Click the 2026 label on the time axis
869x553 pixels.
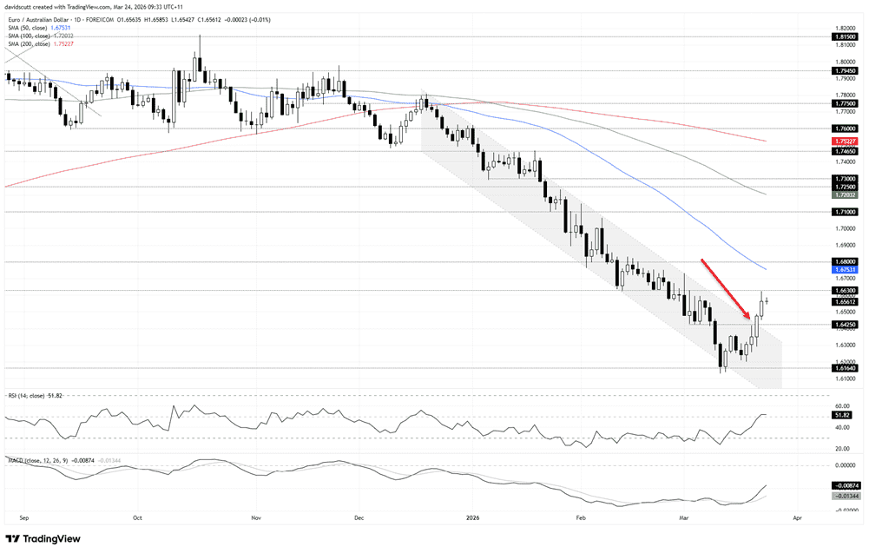tap(473, 518)
